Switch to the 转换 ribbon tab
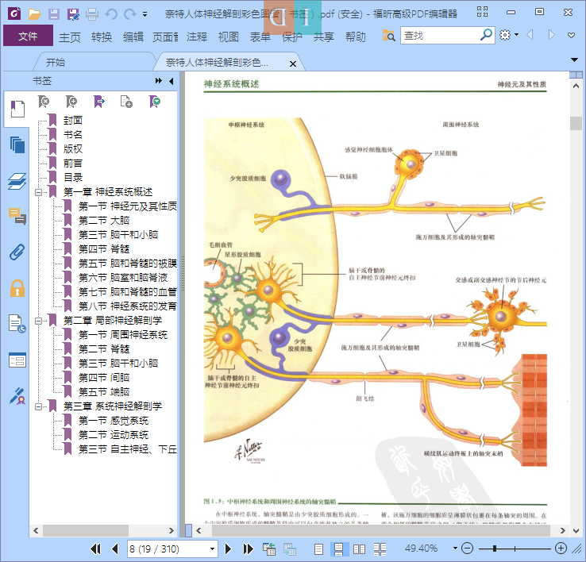The width and height of the screenshot is (586, 562). click(x=102, y=37)
